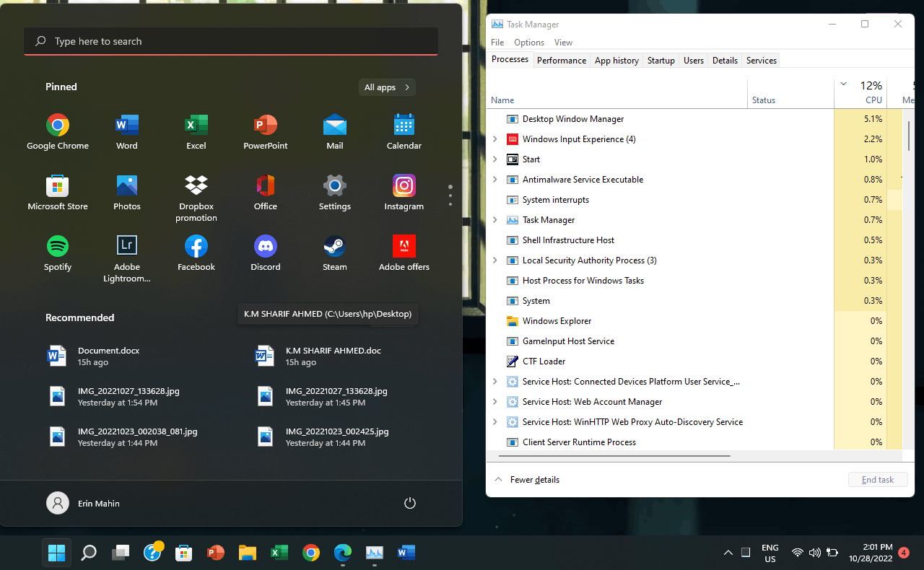Switch to the Users tab

pos(694,61)
